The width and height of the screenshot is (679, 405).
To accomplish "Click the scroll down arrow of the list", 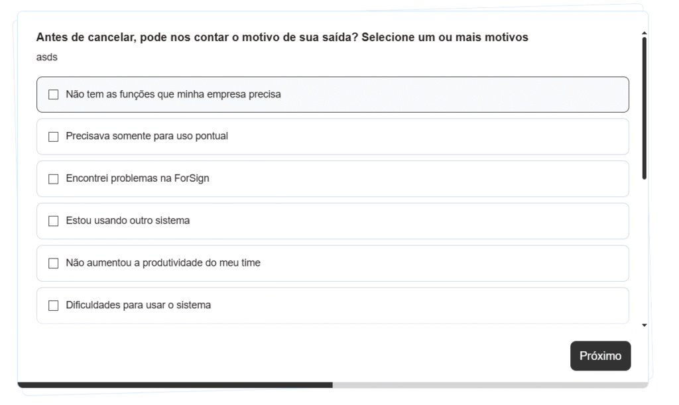I will [645, 325].
